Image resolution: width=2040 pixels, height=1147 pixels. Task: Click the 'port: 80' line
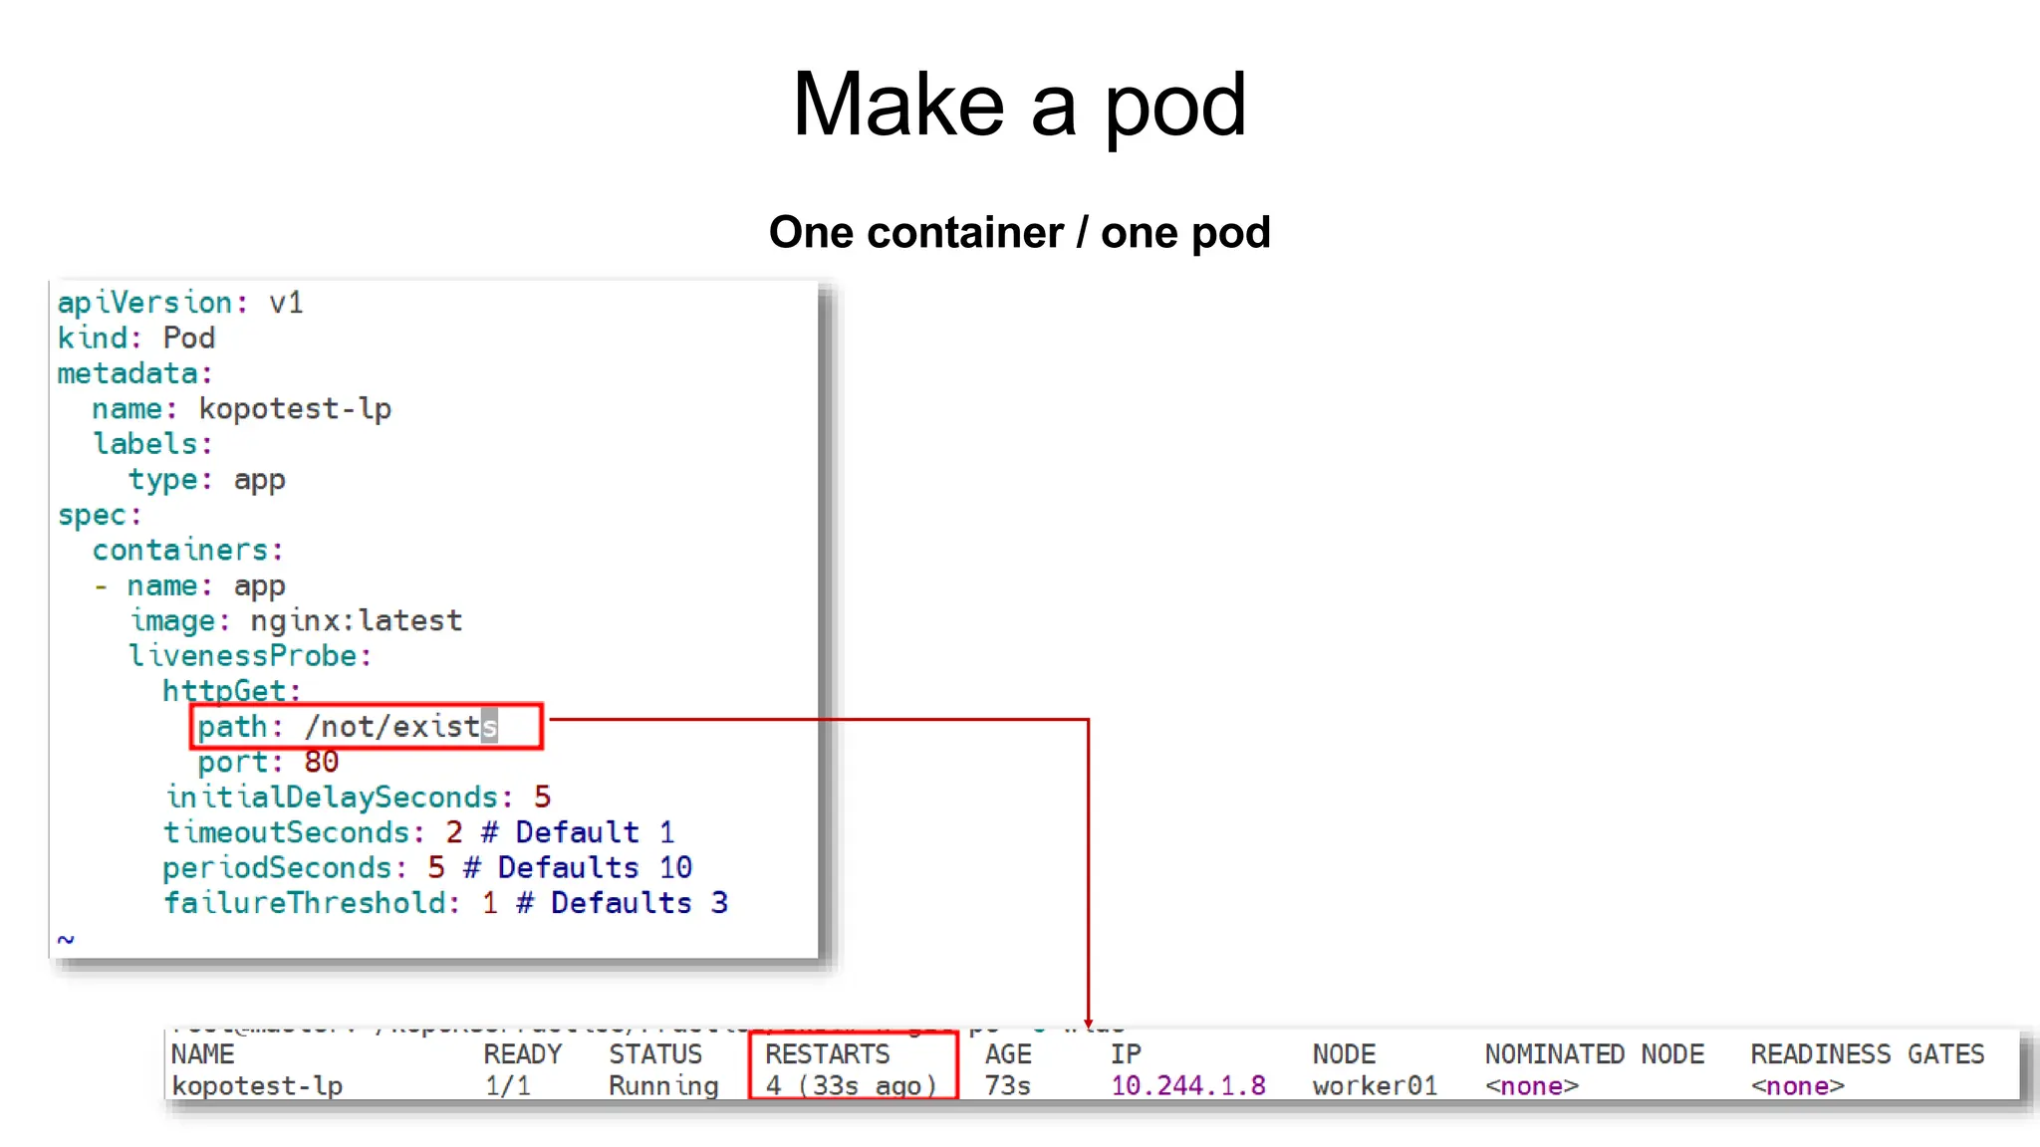click(x=268, y=763)
